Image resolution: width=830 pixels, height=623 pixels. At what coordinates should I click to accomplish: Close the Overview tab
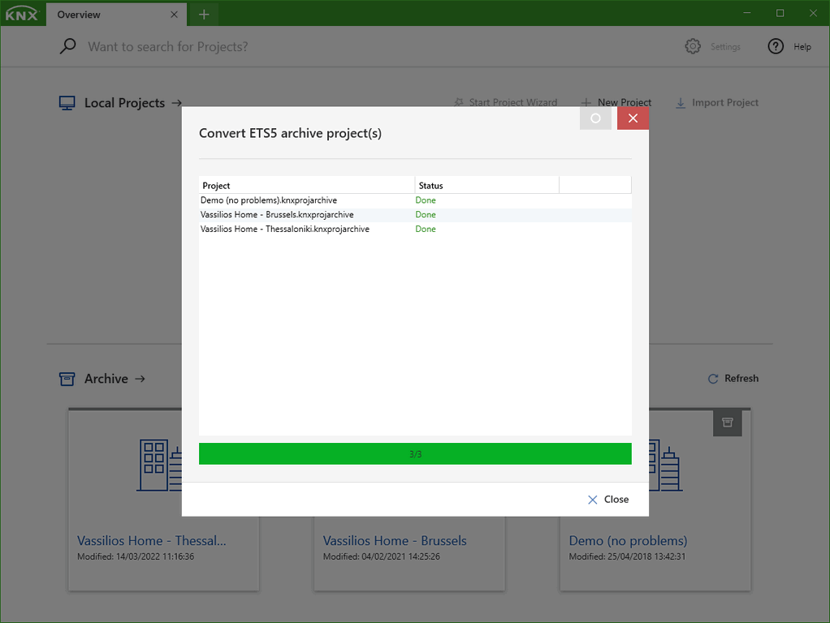coord(174,15)
